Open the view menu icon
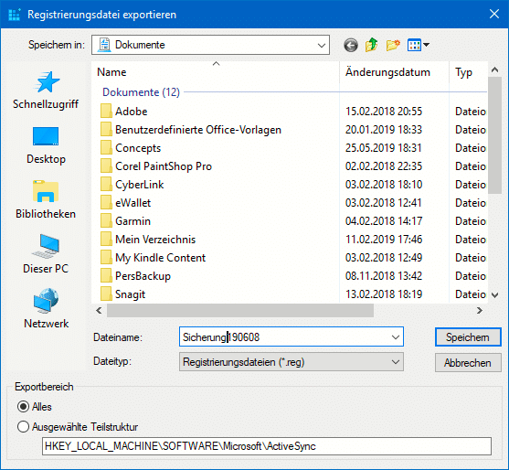 (x=419, y=45)
